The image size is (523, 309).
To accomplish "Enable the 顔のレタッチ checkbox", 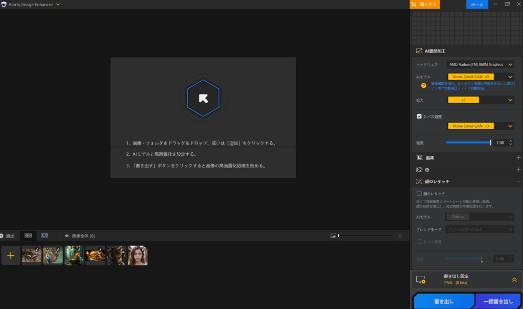I will click(419, 193).
